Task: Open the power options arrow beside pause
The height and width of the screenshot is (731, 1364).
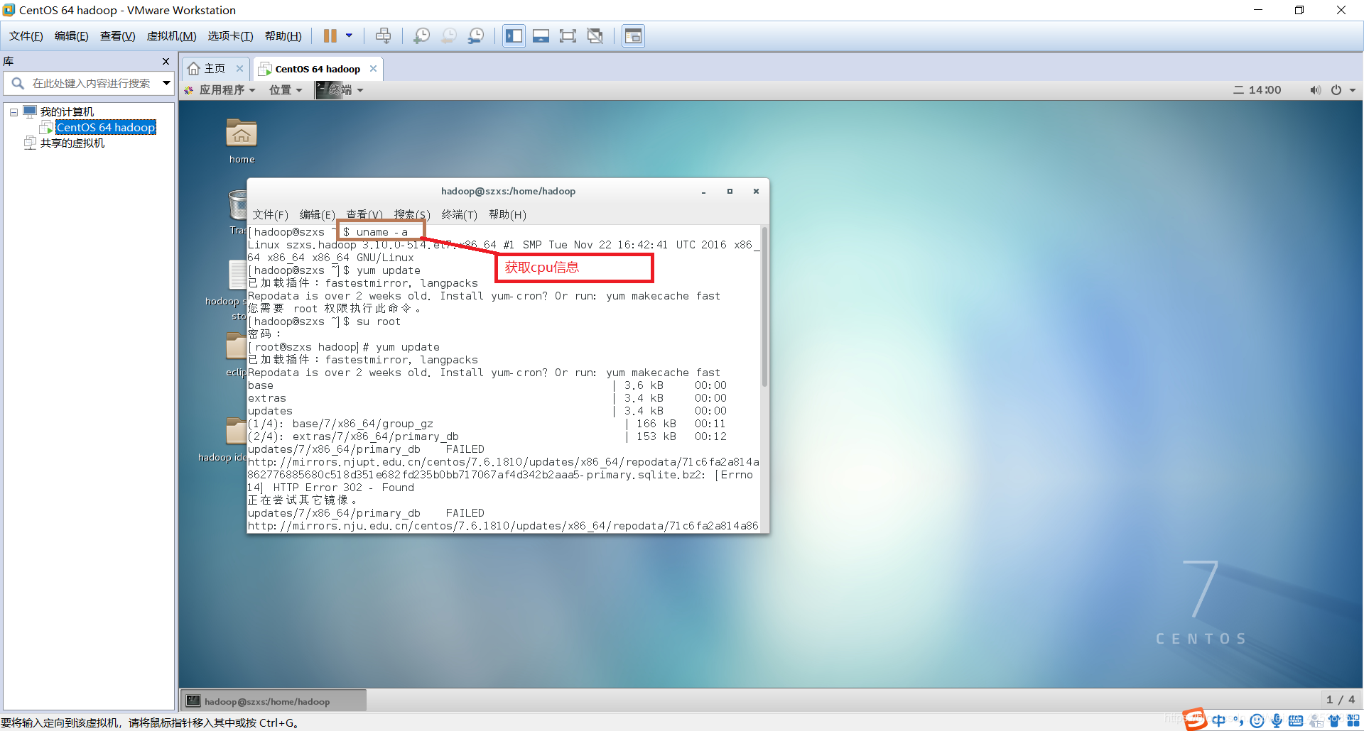Action: [x=349, y=35]
